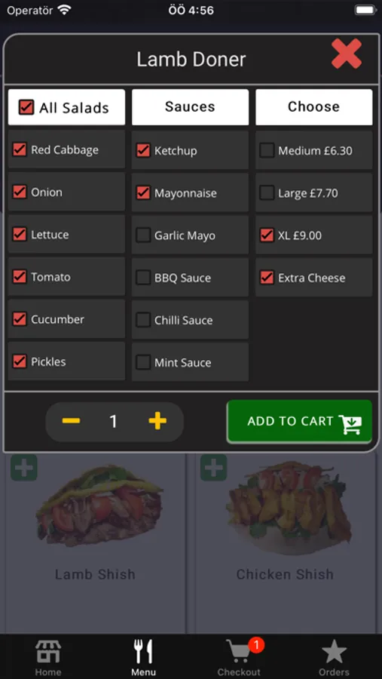Click the green ADD TO CART button
The height and width of the screenshot is (679, 382).
coord(299,421)
